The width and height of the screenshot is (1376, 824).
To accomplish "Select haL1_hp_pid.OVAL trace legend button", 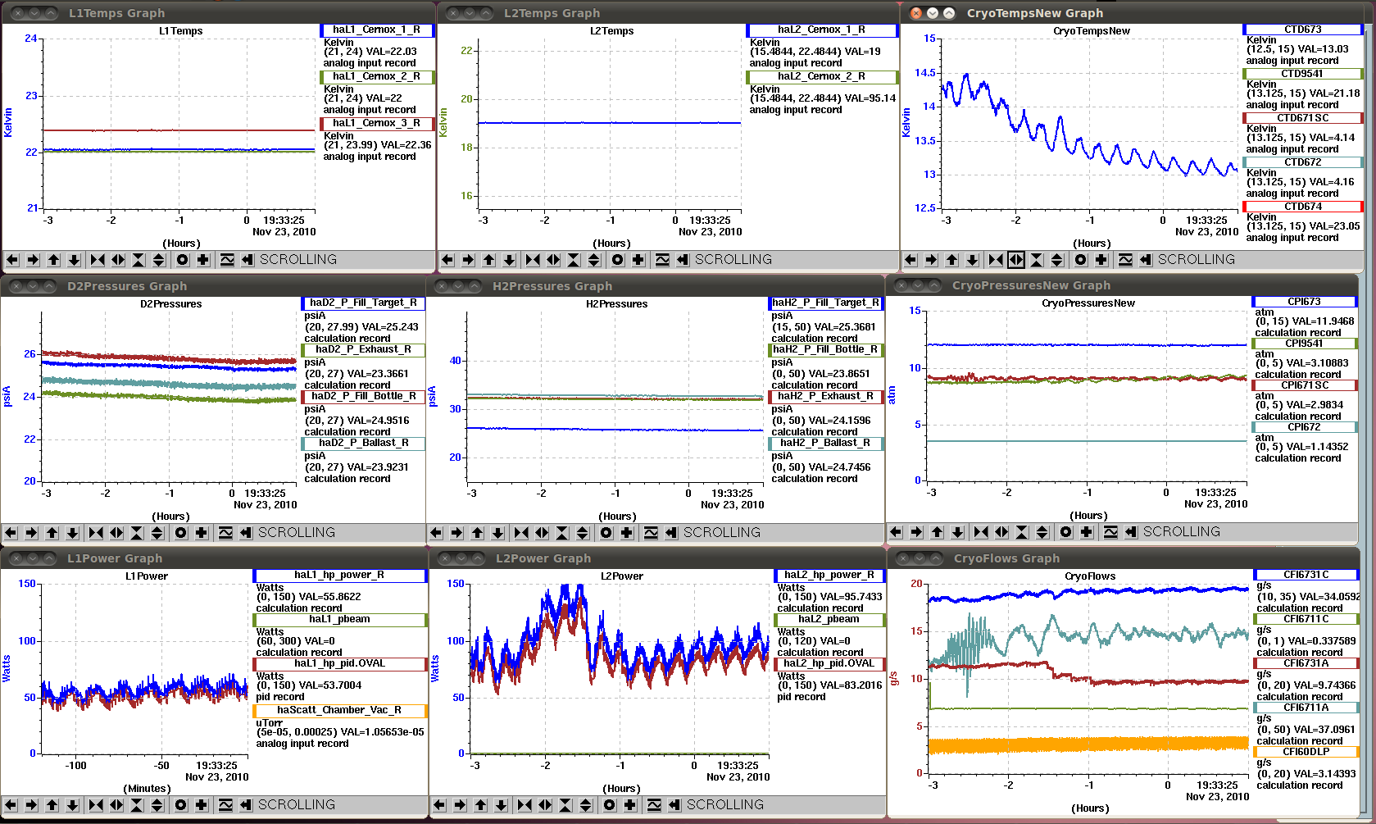I will click(x=338, y=663).
